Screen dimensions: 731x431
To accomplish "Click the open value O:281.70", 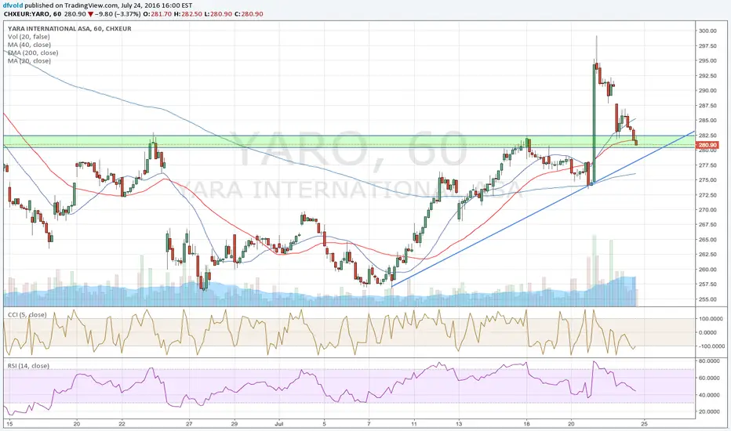I will coord(157,14).
